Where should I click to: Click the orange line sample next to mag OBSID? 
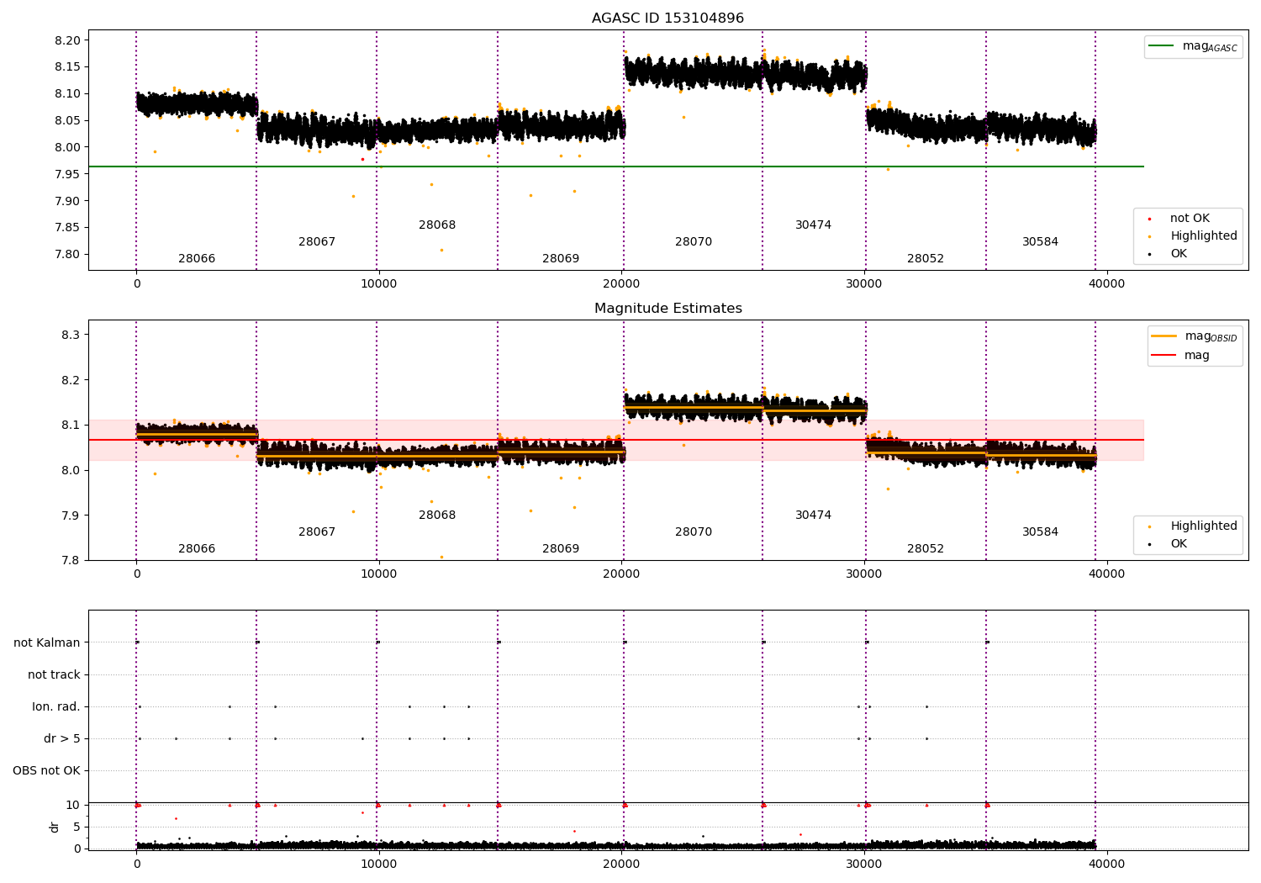click(1164, 336)
